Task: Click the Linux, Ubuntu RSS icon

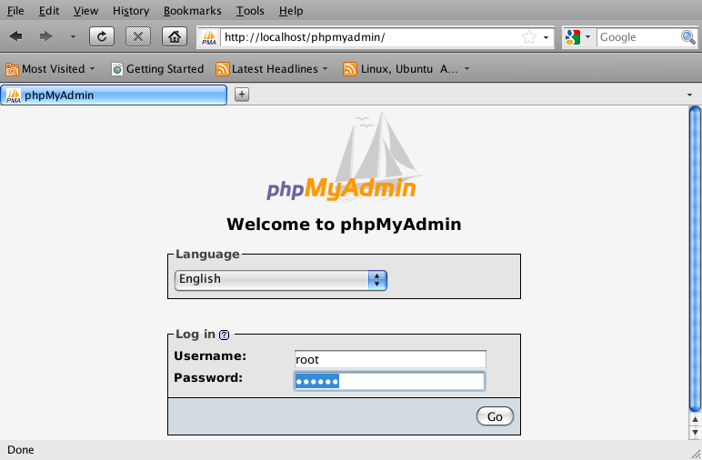Action: 350,69
